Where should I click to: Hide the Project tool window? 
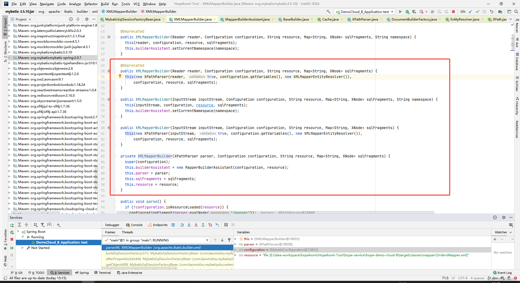click(94, 19)
